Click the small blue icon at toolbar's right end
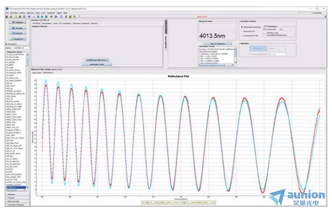The height and width of the screenshot is (212, 332). [325, 16]
